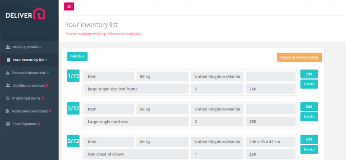Click the download icon beside Relevant document
Viewport: 346px width, 160px height.
coord(7,72)
